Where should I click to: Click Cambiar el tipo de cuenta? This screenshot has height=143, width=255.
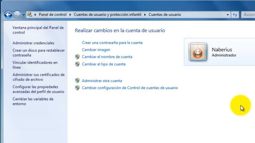click(104, 64)
